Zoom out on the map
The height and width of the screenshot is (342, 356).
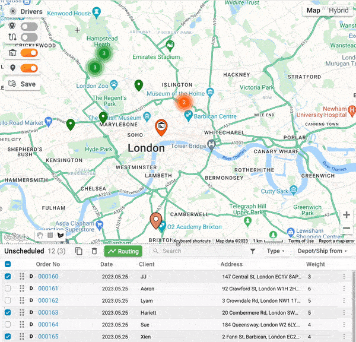pyautogui.click(x=347, y=228)
